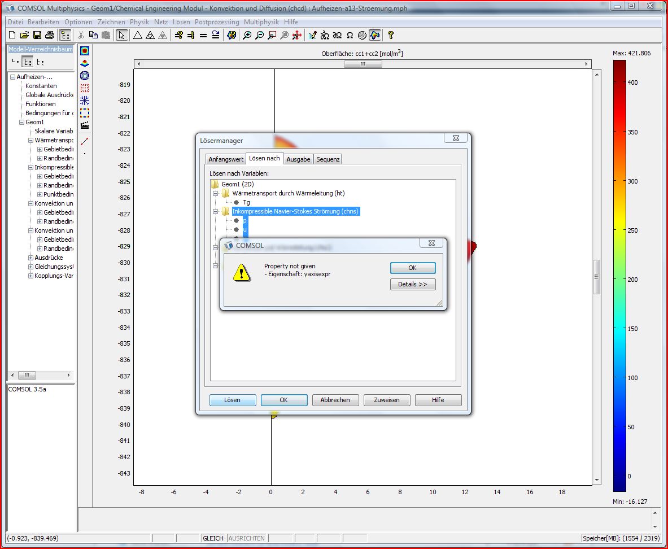Viewport: 668px width, 549px height.
Task: Select the Initialize Mesh triangle icon
Action: [137, 35]
